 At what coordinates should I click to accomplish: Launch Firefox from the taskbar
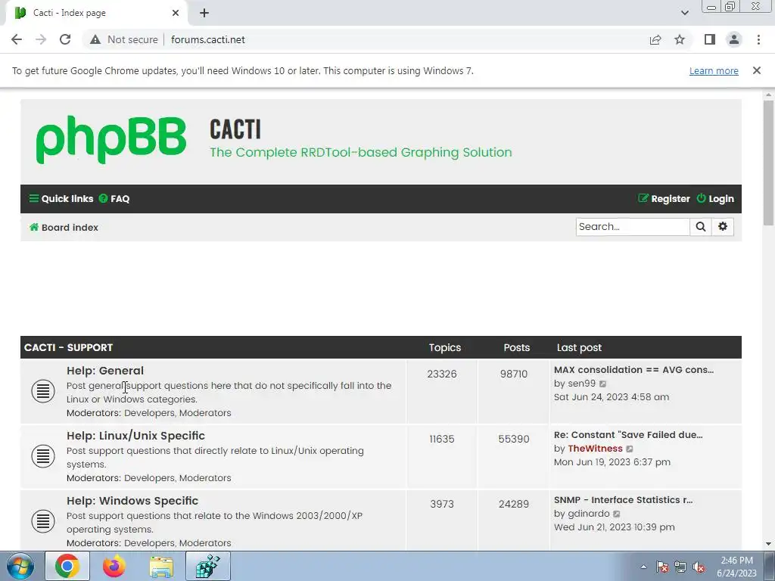click(114, 566)
